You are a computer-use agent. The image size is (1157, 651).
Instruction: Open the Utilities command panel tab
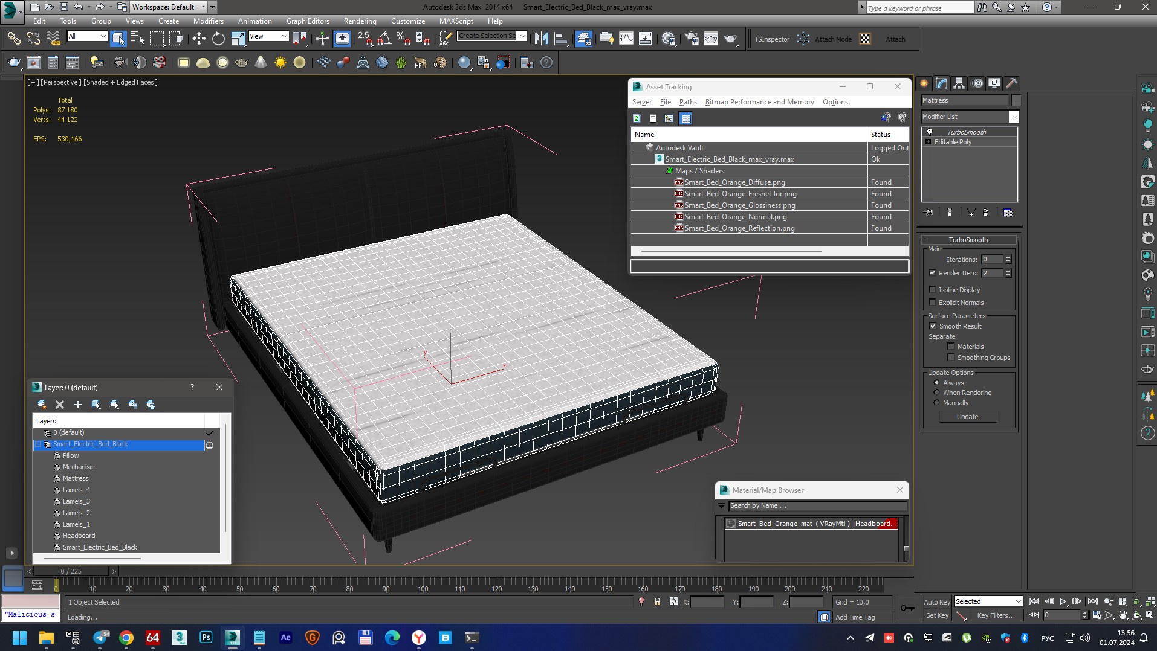(1012, 83)
